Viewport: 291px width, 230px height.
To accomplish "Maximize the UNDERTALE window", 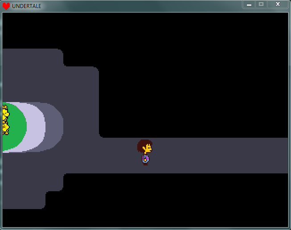I will pos(261,4).
